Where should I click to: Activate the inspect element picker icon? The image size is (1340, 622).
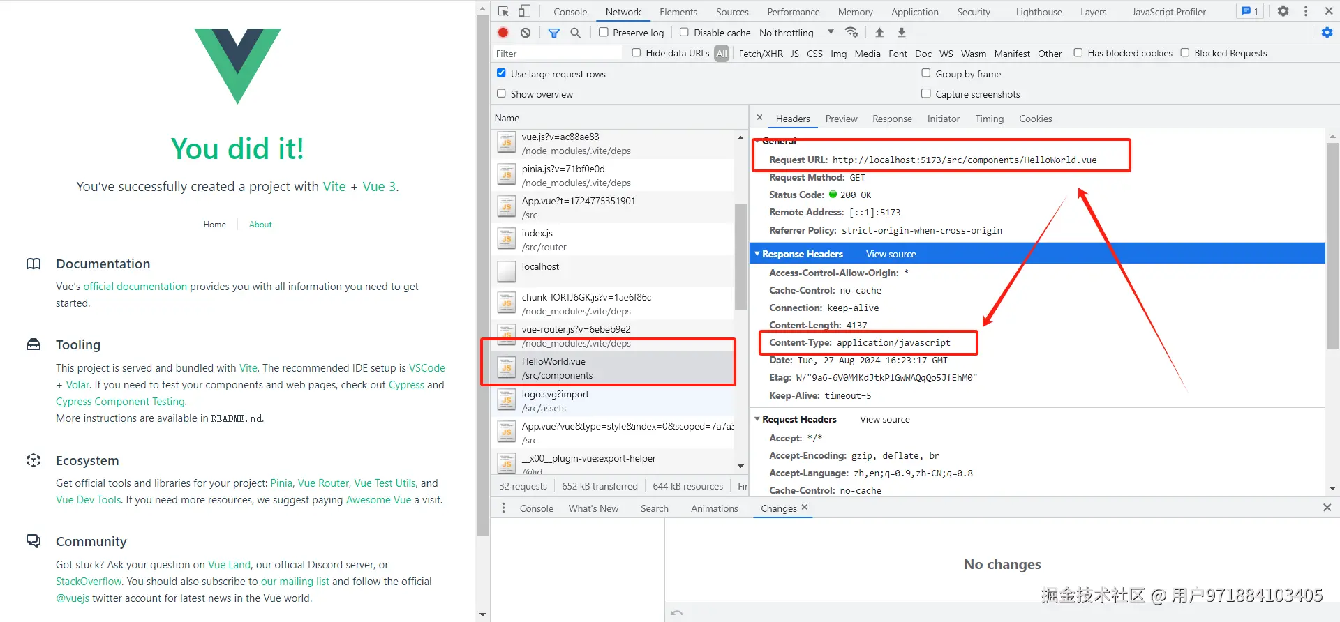[503, 11]
